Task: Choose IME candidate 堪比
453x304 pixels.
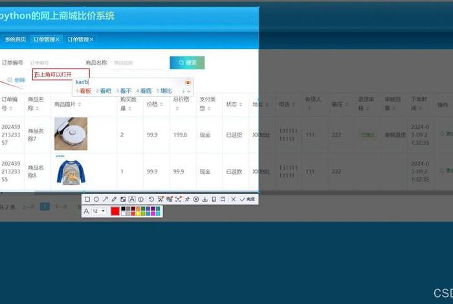Action: [x=164, y=91]
